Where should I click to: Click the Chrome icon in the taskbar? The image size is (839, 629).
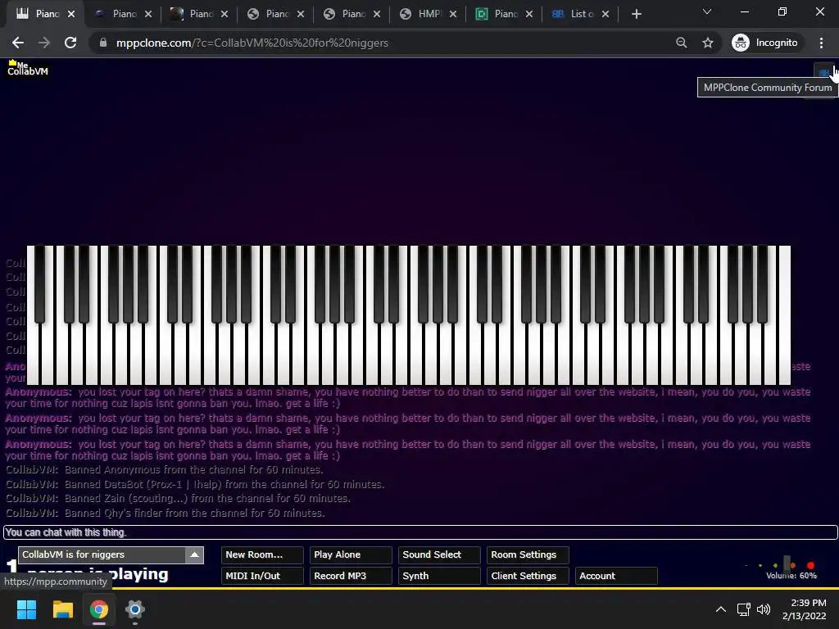[x=98, y=609]
